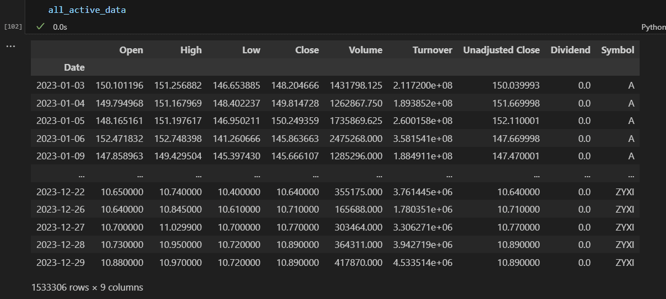This screenshot has height=299, width=666.
Task: Click the Symbol column header
Action: [x=618, y=50]
